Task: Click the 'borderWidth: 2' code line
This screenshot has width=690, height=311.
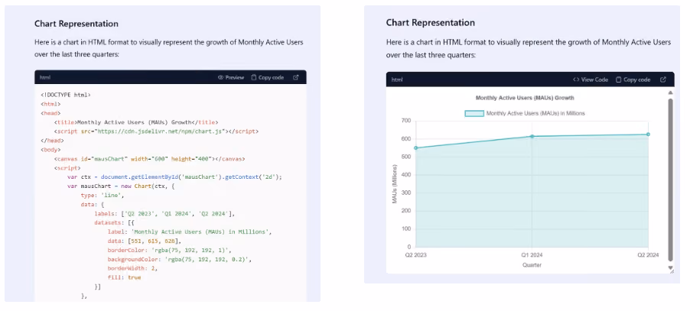Action: (132, 268)
